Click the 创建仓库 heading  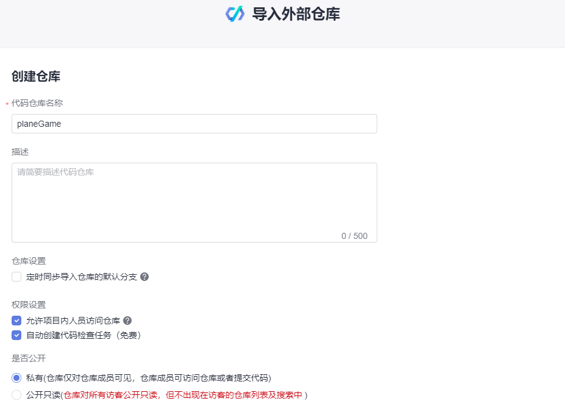click(36, 76)
